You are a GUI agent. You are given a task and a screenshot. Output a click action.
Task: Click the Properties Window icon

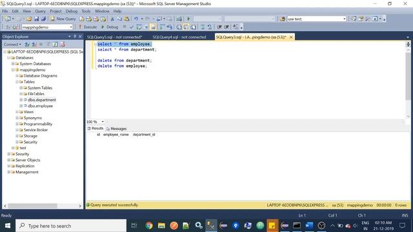[x=361, y=19]
